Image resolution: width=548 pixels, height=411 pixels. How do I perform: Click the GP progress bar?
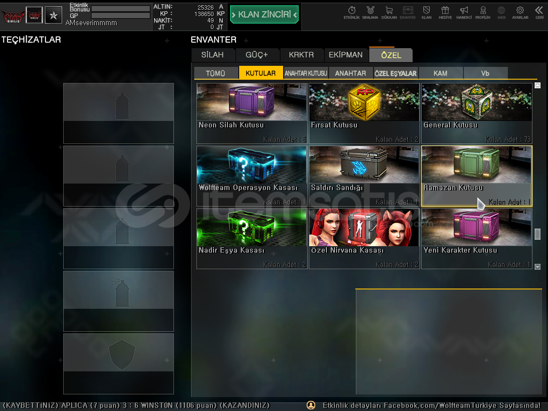tap(120, 16)
